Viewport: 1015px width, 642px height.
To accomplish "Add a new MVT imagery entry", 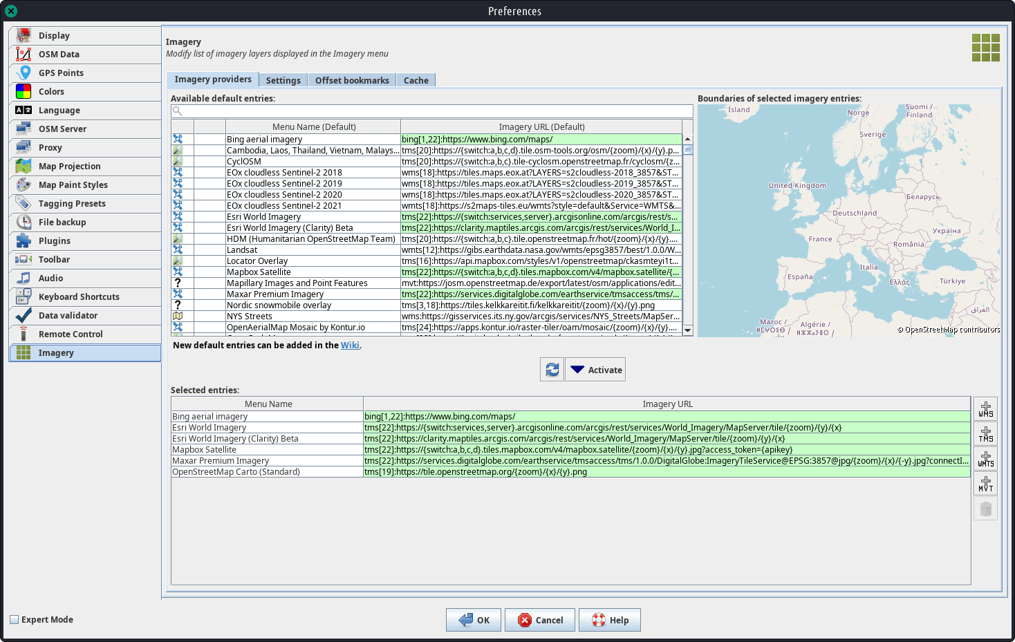I will click(985, 484).
